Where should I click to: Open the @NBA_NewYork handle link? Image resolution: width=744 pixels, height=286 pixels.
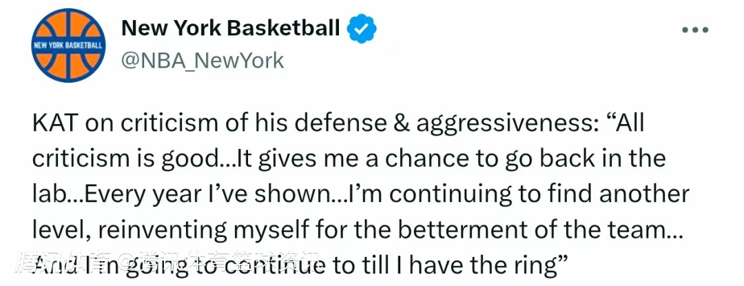point(203,61)
